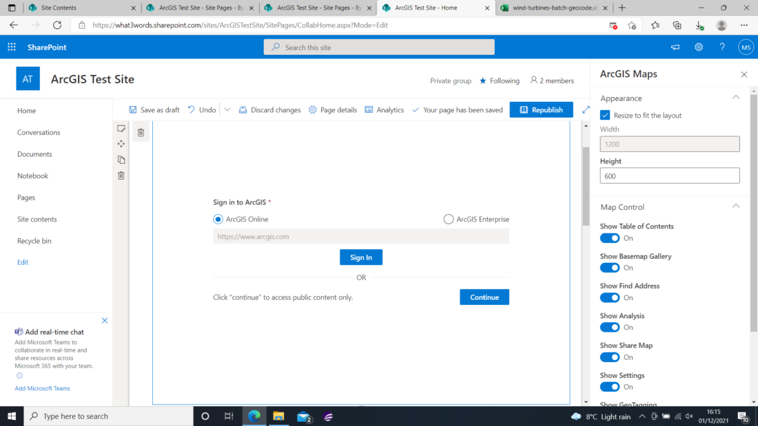Click Continue for public content
This screenshot has width=758, height=426.
coord(484,297)
